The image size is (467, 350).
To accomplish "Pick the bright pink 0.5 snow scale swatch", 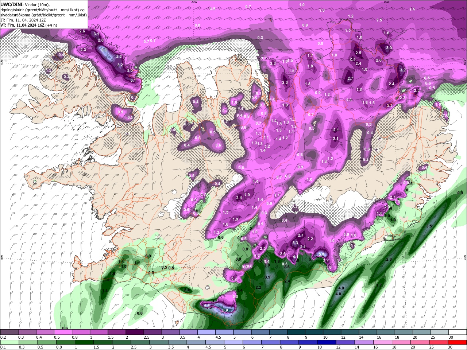I will click(x=63, y=332).
